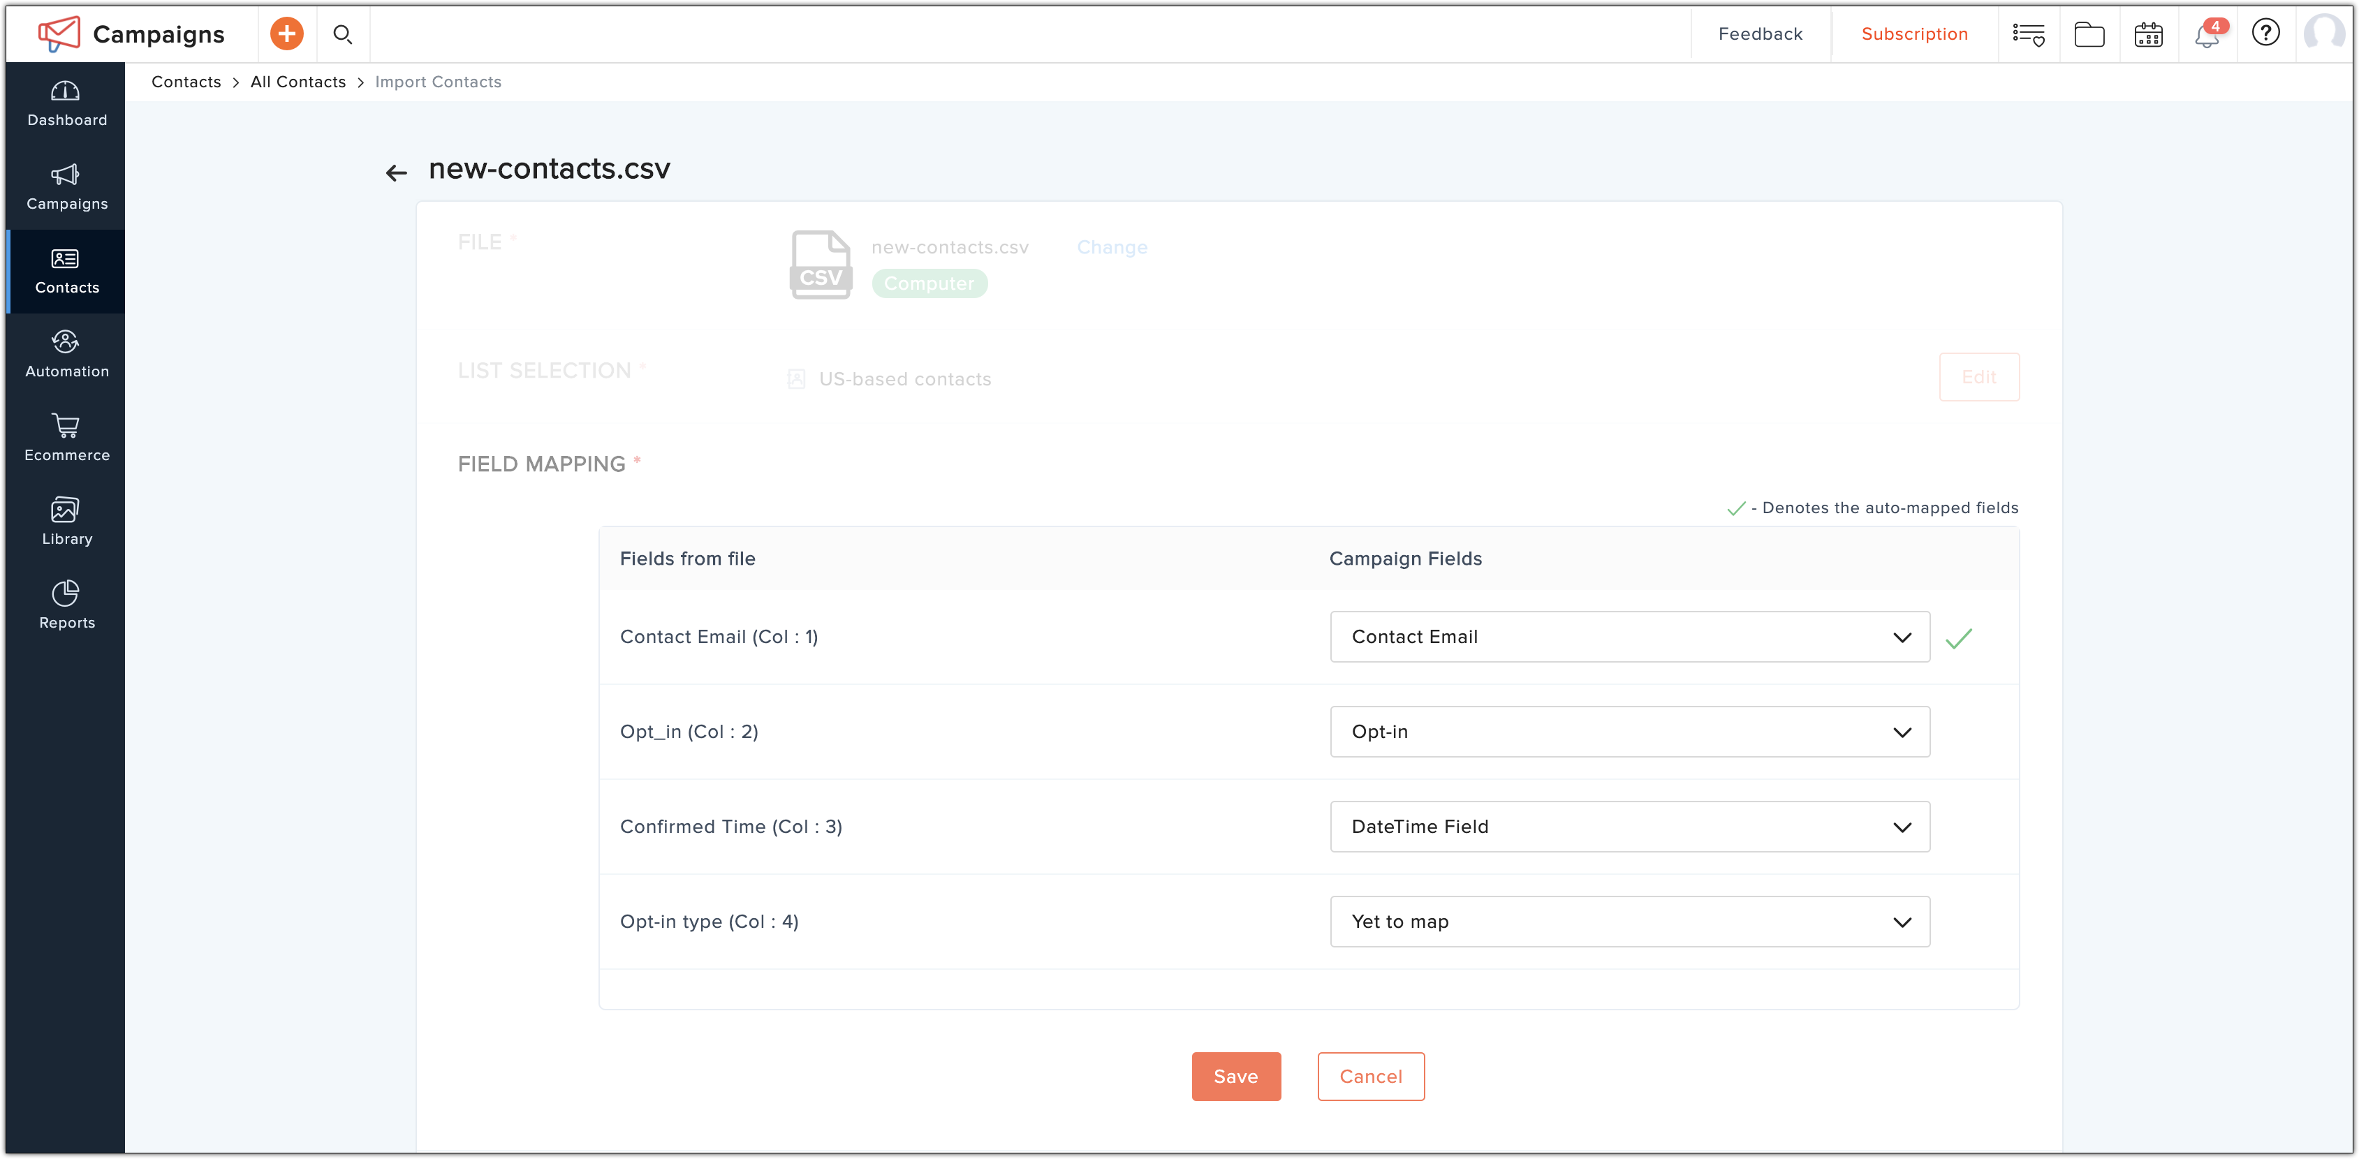Expand the Contact Email field dropdown
Screen dimensions: 2359x1159
(x=1629, y=637)
